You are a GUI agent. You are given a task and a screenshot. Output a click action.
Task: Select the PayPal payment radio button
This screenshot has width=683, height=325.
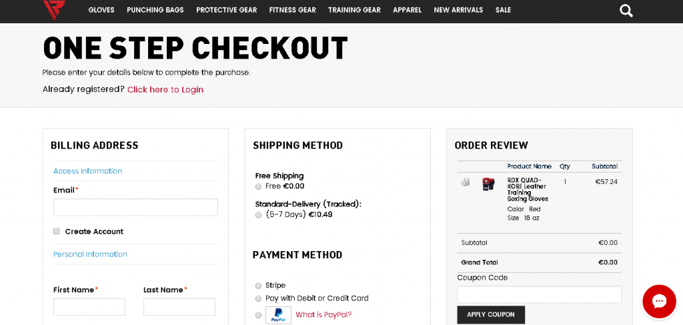point(258,315)
